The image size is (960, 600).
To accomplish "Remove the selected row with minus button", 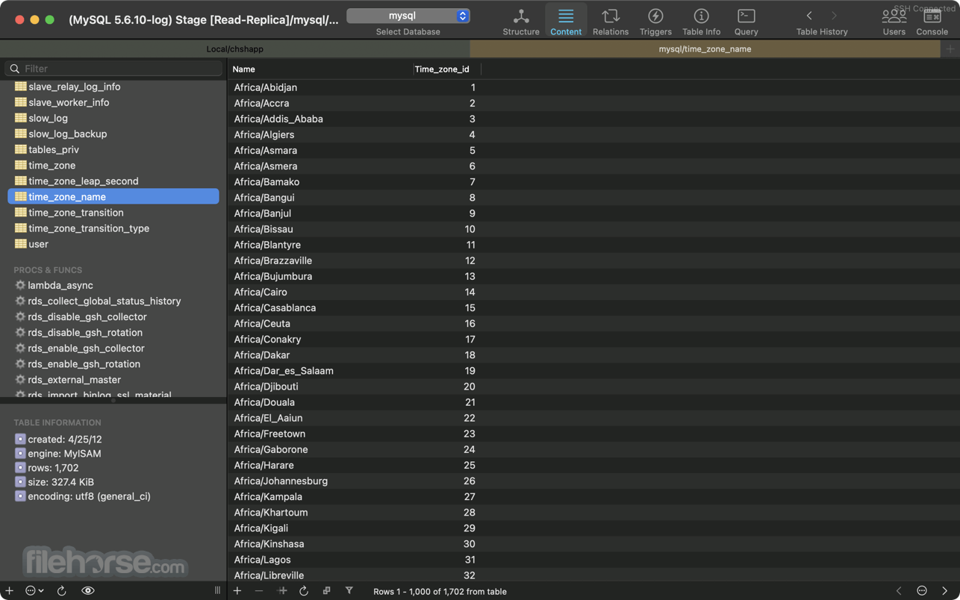I will [x=259, y=591].
